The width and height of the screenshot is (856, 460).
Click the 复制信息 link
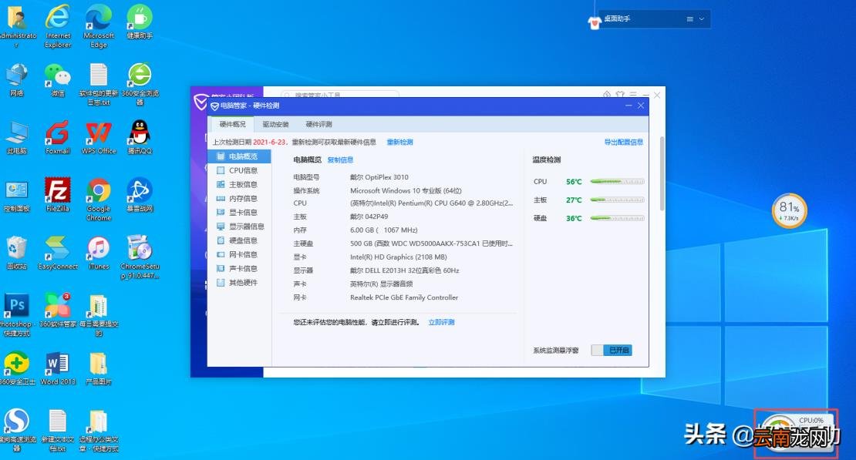pos(340,159)
